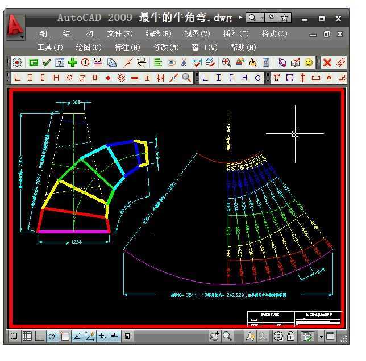
Task: Toggle lineweight display in status bar
Action: click(x=115, y=336)
